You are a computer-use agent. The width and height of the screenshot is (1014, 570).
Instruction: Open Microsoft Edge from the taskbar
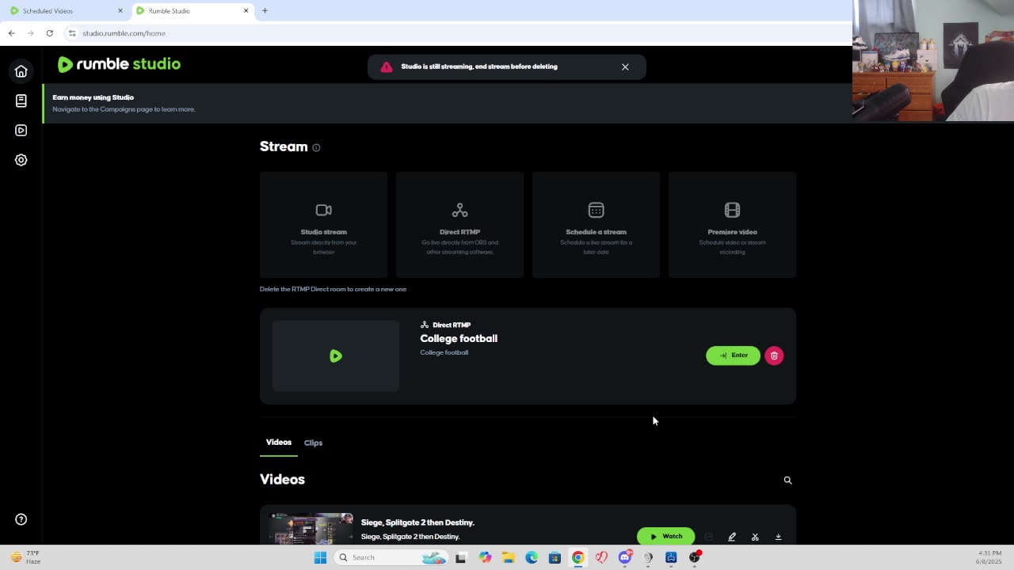(532, 557)
